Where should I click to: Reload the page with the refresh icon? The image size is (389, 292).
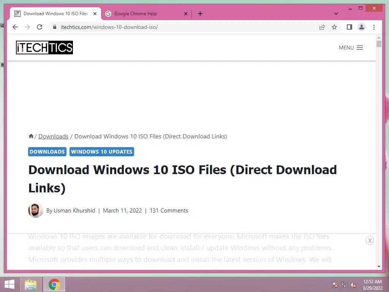[x=40, y=27]
